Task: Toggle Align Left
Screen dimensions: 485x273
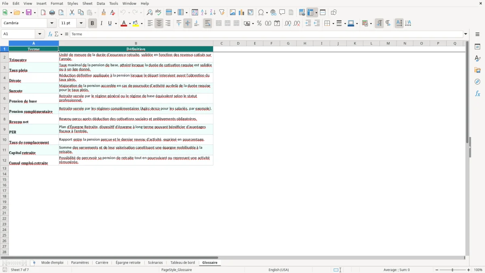Action: (x=150, y=23)
